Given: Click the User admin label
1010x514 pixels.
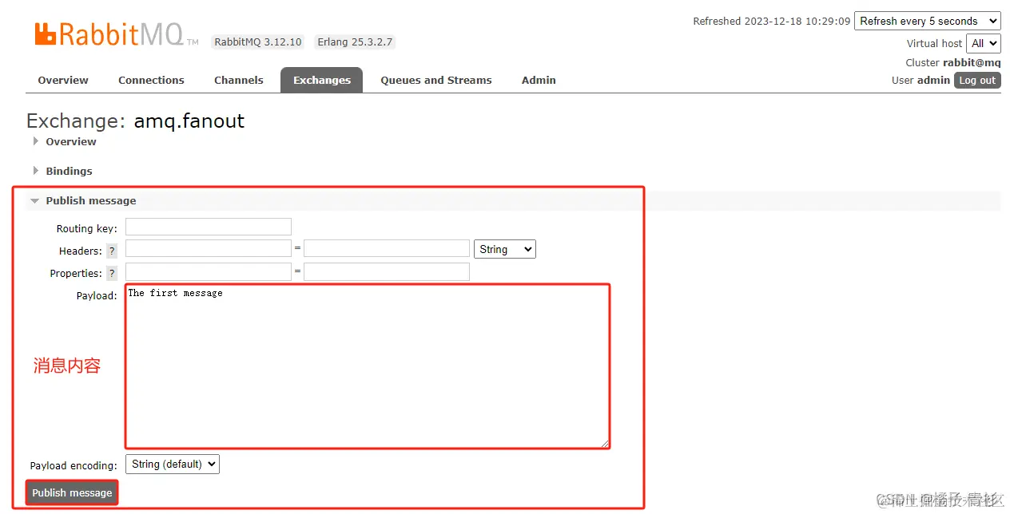Looking at the screenshot, I should point(921,80).
